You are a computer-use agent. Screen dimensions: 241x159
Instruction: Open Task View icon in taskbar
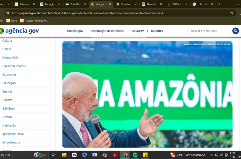tap(54, 155)
